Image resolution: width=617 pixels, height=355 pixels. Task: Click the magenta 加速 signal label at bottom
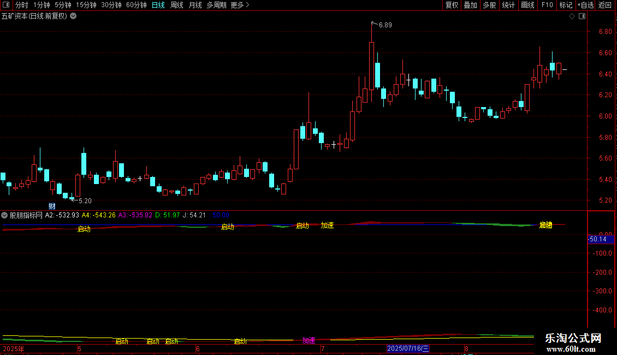(308, 340)
